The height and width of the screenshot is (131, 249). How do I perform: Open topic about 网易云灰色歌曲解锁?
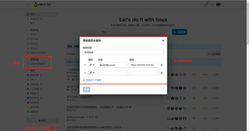99,107
